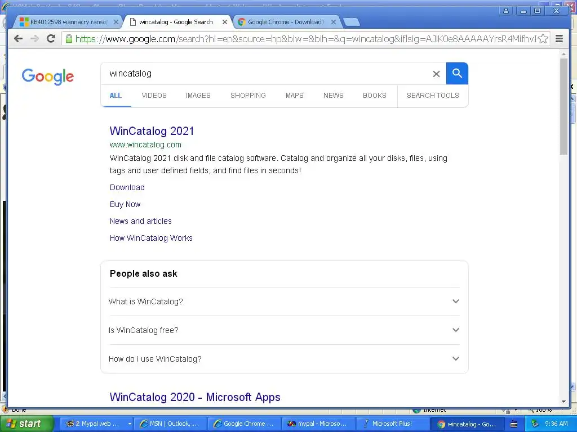Open the Chrome hamburger menu
The width and height of the screenshot is (577, 432).
click(559, 39)
